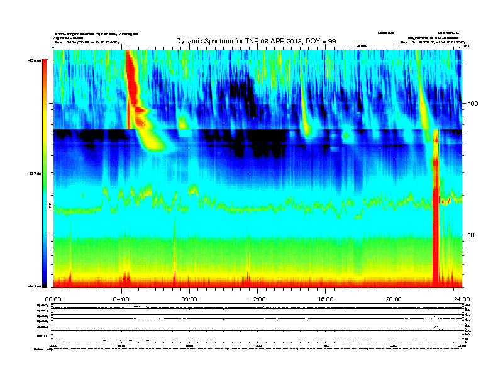Click the '20:00' time axis label

pos(394,299)
